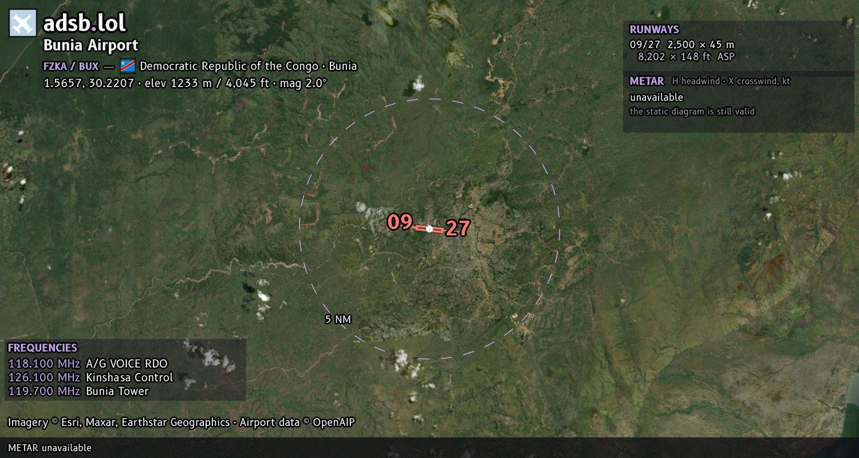The image size is (859, 458).
Task: Click the RUNWAYS panel heading
Action: tap(655, 30)
